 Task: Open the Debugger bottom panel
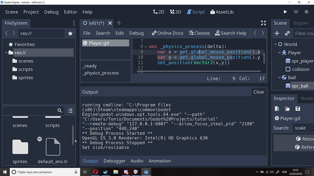tap(114, 161)
